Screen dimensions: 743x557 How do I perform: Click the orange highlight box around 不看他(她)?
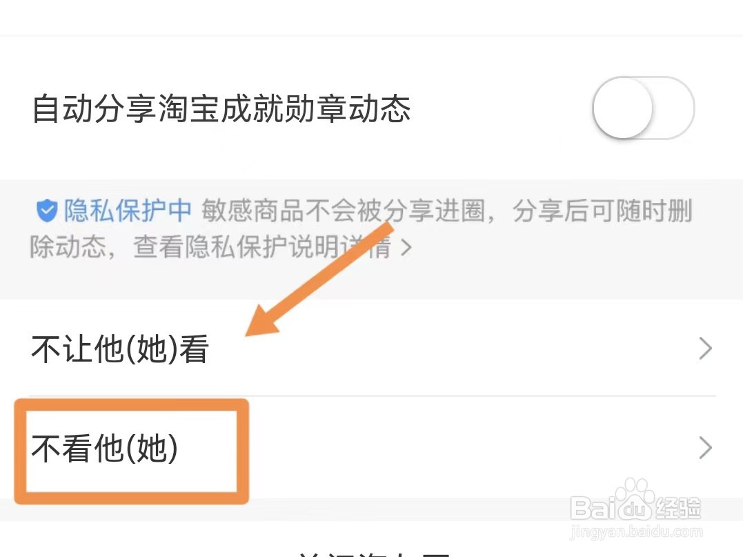(x=131, y=451)
